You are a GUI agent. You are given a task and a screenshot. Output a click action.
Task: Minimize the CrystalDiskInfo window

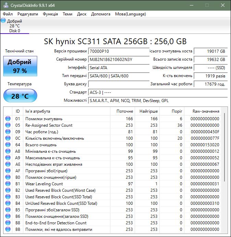(x=192, y=5)
